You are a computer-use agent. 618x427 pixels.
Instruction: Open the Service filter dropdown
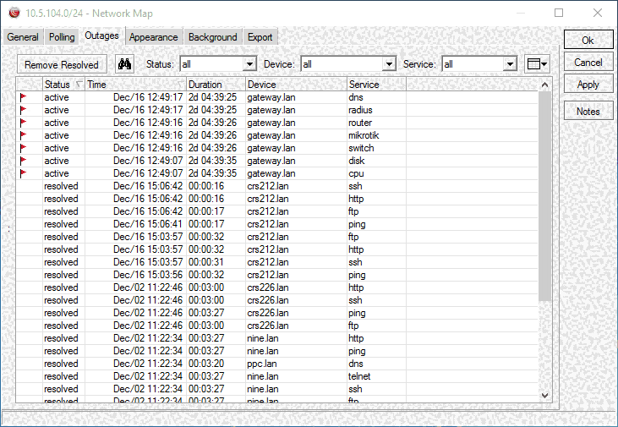(510, 64)
